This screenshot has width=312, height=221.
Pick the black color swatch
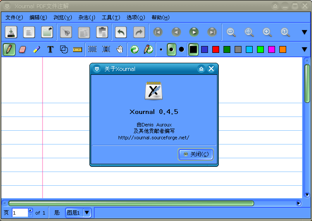tap(193, 49)
